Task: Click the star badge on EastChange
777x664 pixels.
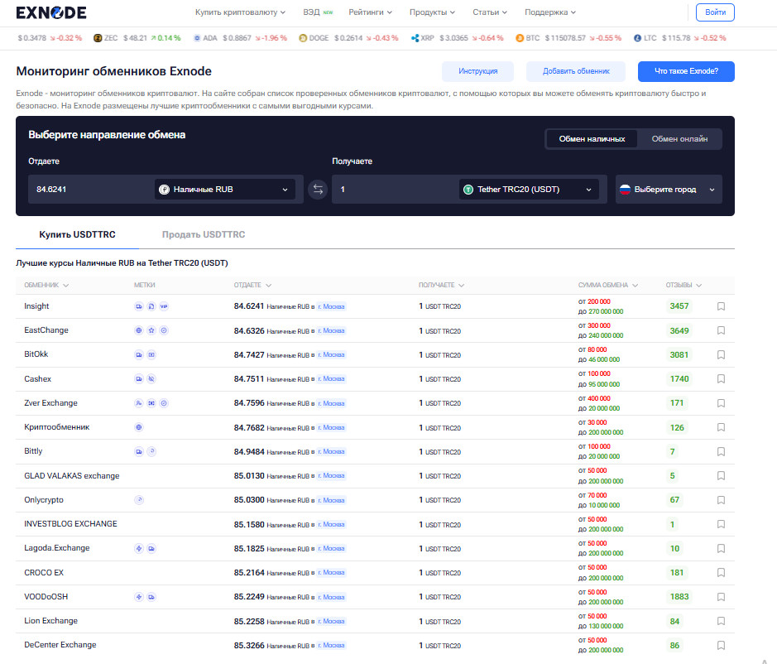Action: (x=151, y=330)
